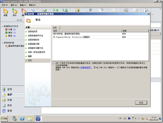
Task: Collapse the 数据源运行状况 tree node
Action: coord(3,26)
